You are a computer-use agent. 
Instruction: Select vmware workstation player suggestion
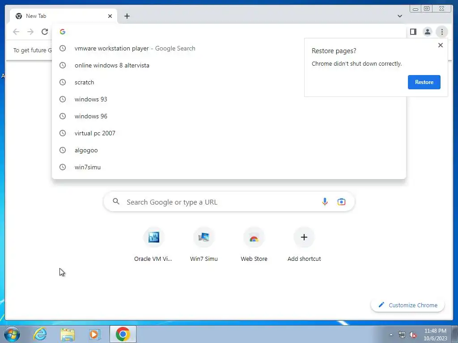[x=229, y=48]
